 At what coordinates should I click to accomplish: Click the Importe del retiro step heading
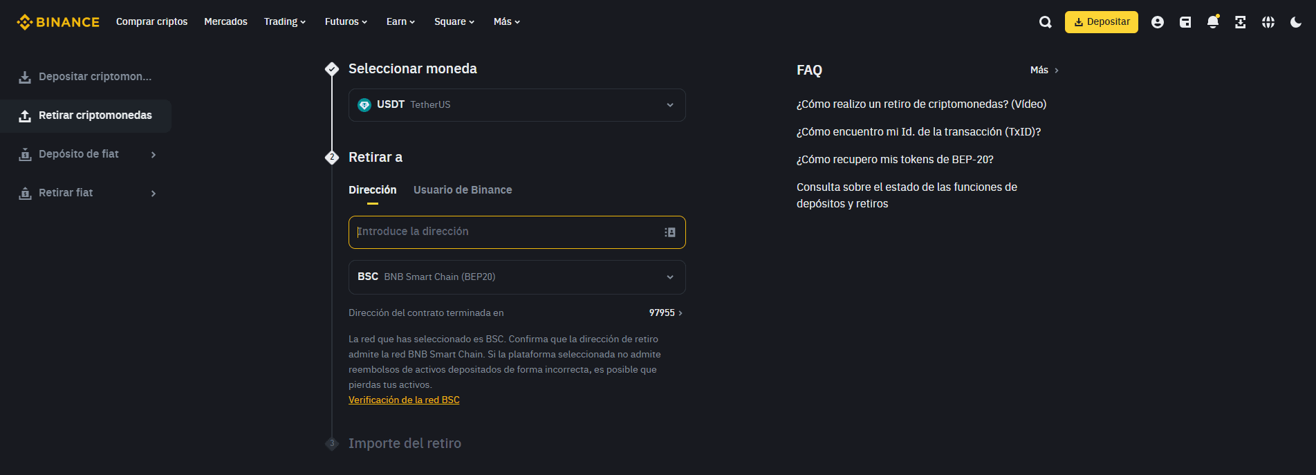click(405, 444)
